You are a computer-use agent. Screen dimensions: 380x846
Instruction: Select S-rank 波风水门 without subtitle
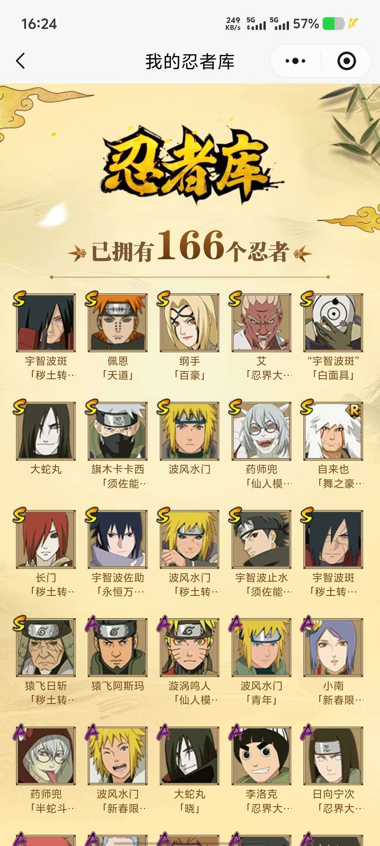click(x=189, y=431)
